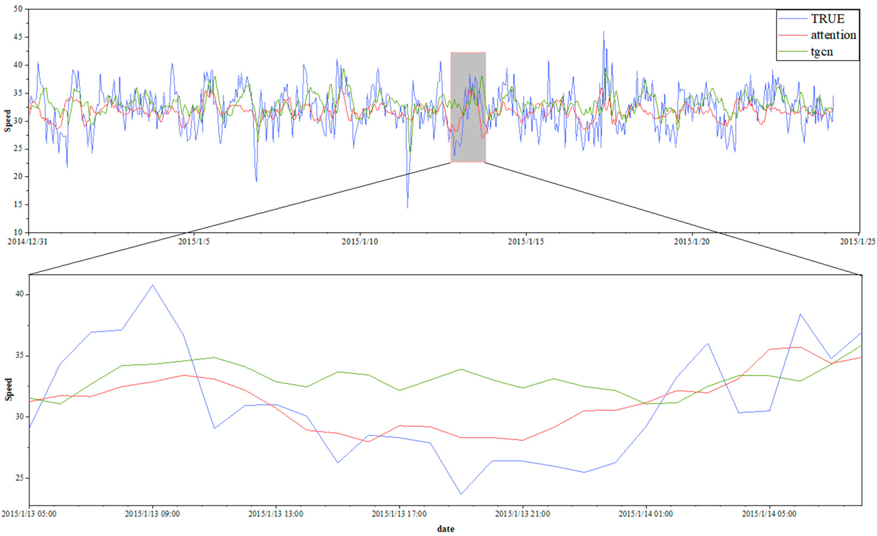This screenshot has width=877, height=536.
Task: Click the date axis title
Action: point(446,529)
